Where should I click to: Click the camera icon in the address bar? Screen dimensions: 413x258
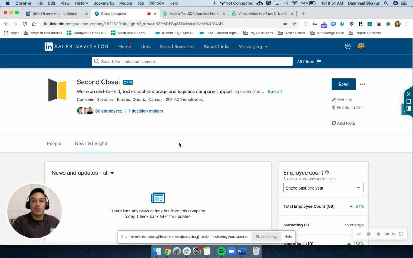(x=285, y=24)
